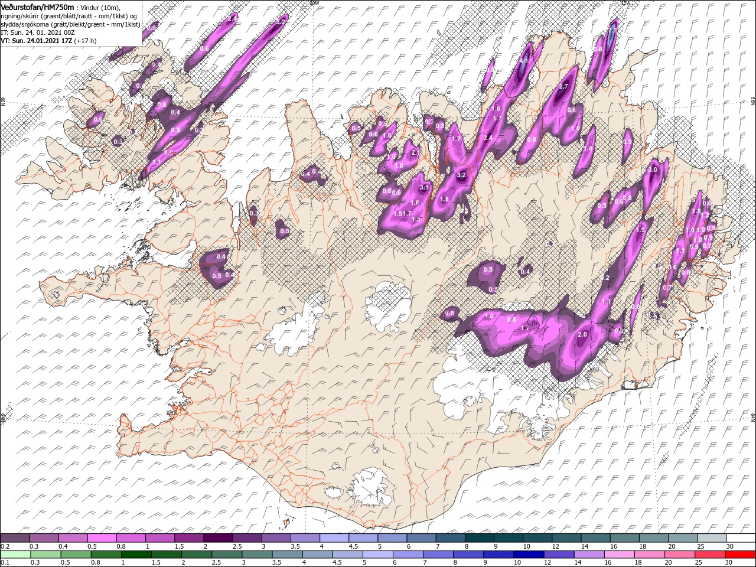Screen dimensions: 756x567
Task: Pick the bottom-row violet swatch between 14 and 16
Action: (x=589, y=555)
